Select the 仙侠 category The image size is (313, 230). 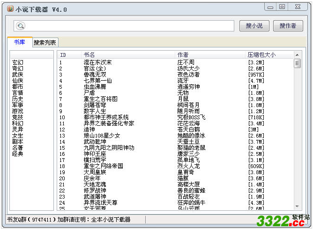[x=17, y=81]
